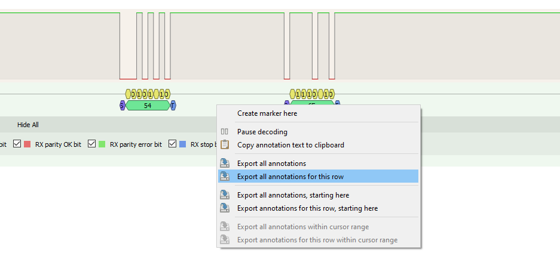Choose 'Create marker here' from context menu
This screenshot has width=560, height=268.
pyautogui.click(x=318, y=113)
